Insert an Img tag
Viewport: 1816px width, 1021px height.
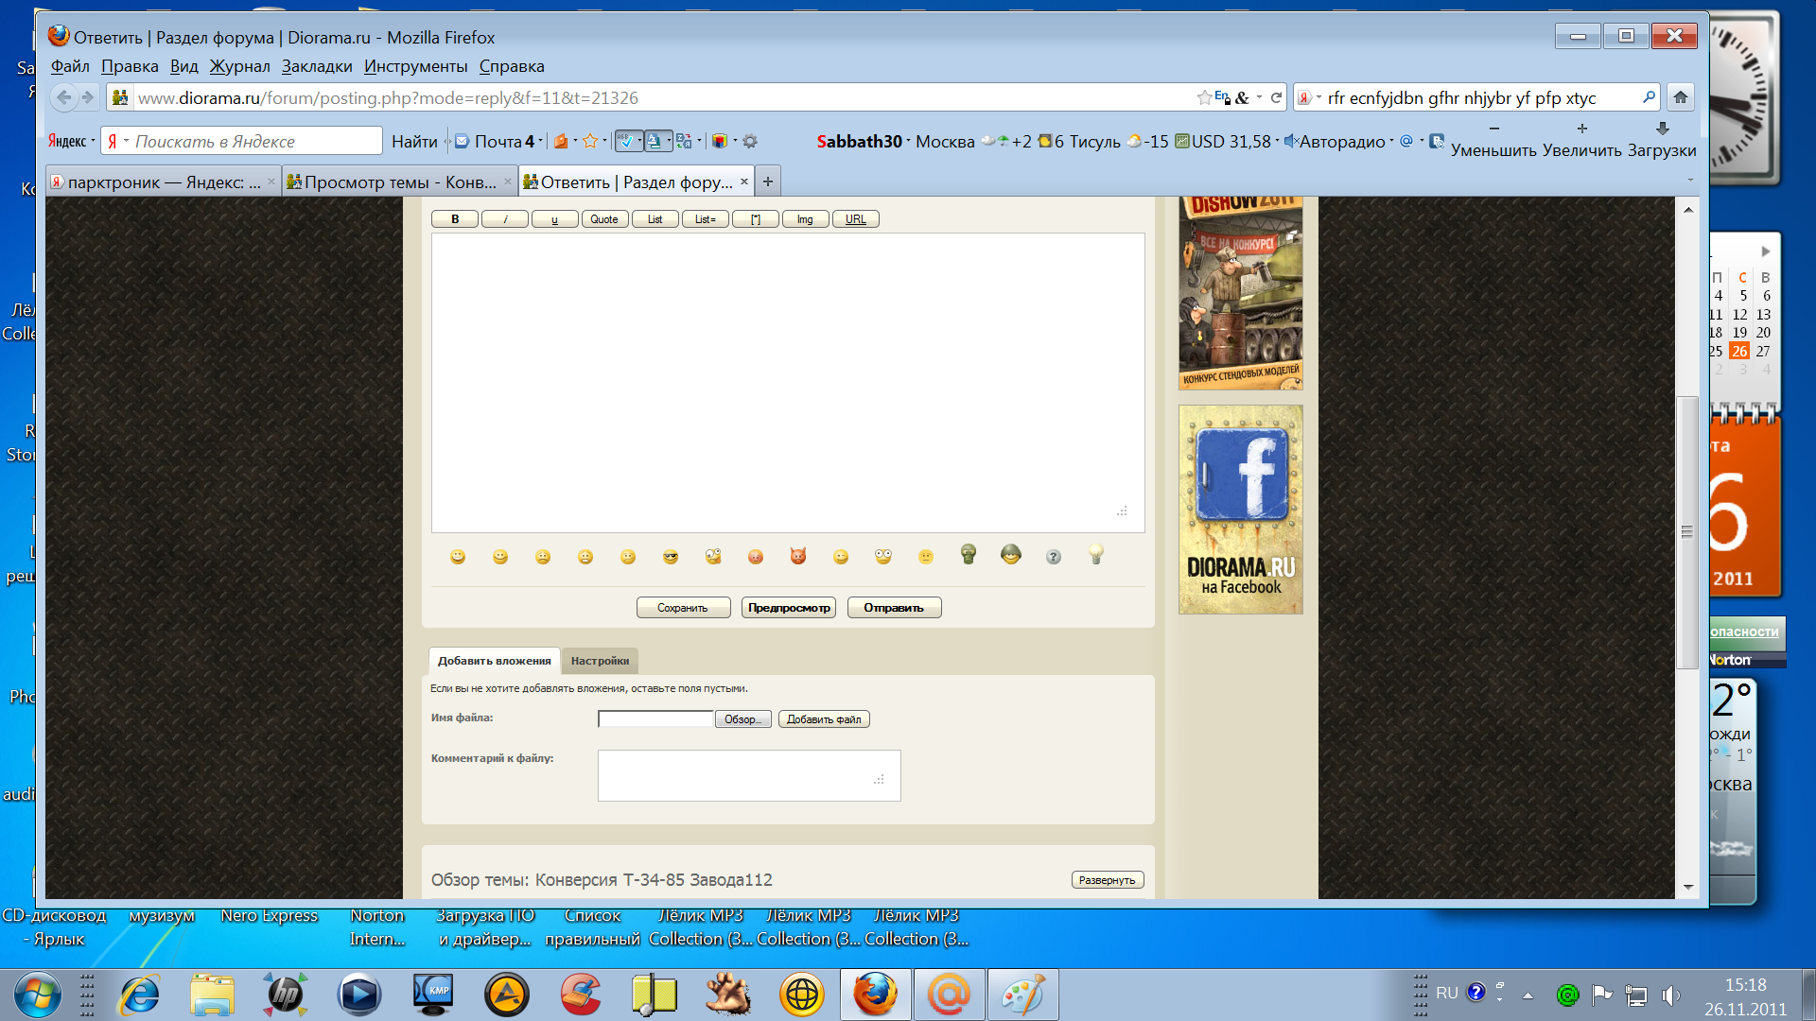[x=805, y=219]
